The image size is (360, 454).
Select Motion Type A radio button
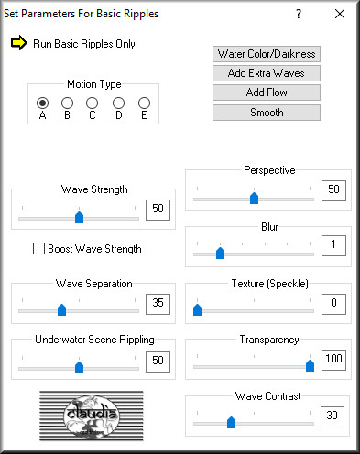tap(42, 103)
